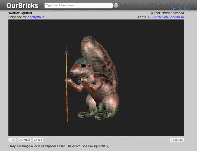The image size is (197, 151).
Task: Click the Help button below viewer
Action: pyautogui.click(x=12, y=140)
